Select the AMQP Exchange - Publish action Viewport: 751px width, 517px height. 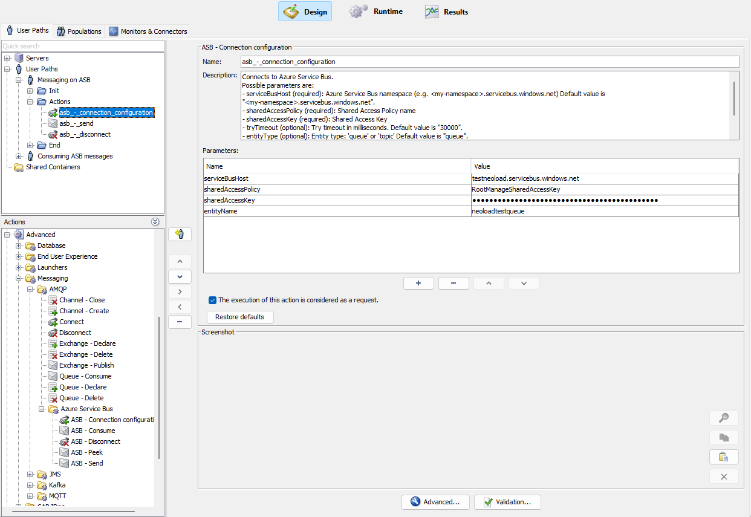(86, 365)
